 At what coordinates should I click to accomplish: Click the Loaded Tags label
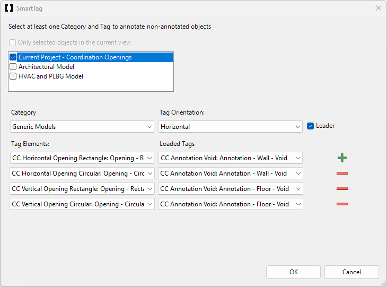[x=177, y=144]
